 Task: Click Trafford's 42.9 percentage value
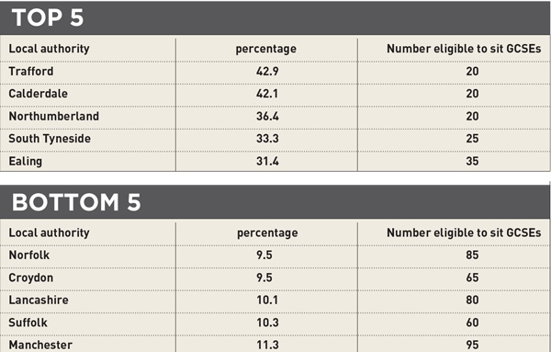[x=267, y=72]
